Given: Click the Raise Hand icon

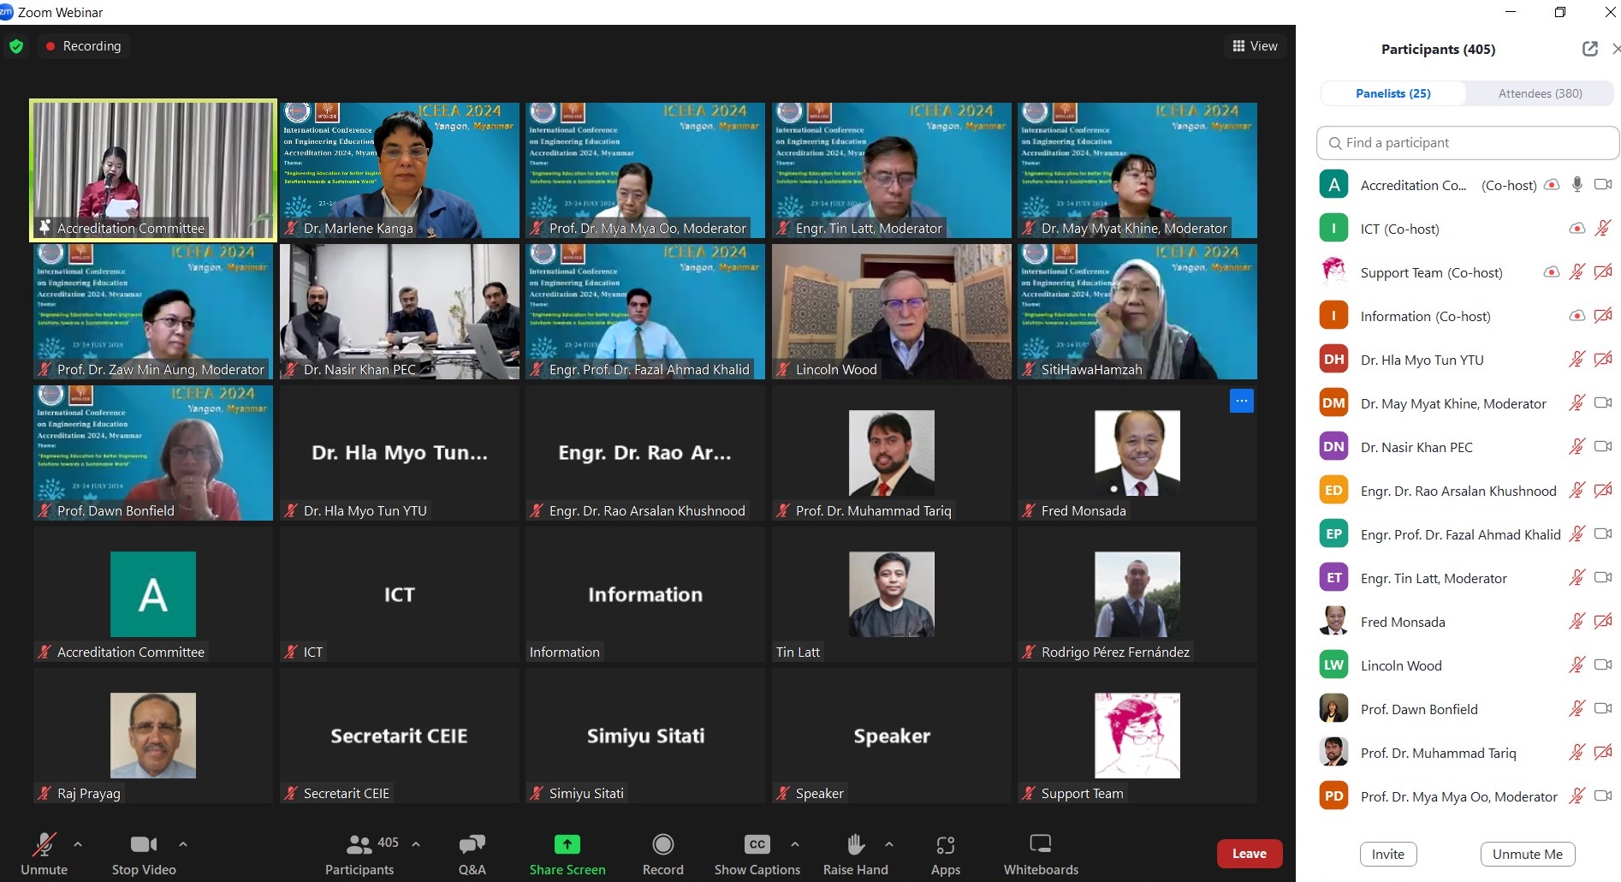Looking at the screenshot, I should click(x=855, y=845).
